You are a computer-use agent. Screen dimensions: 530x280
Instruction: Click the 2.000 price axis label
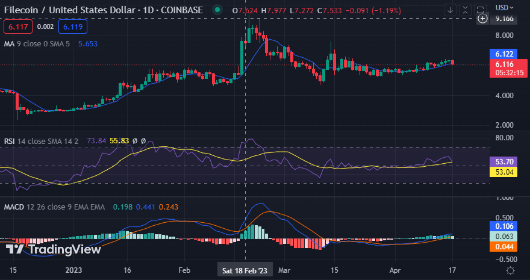(x=504, y=125)
